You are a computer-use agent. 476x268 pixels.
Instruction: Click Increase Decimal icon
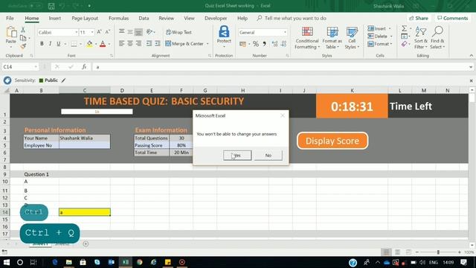click(x=274, y=44)
